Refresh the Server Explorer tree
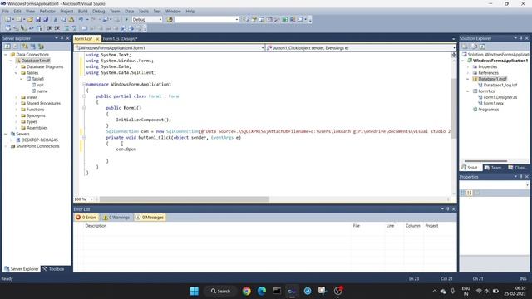 [x=7, y=47]
